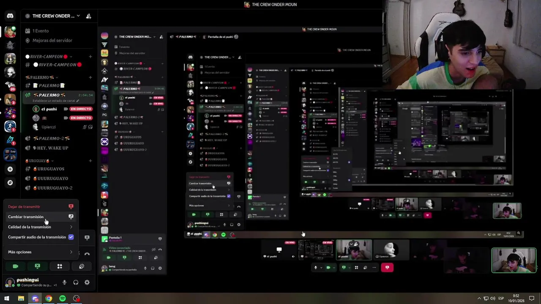The image size is (541, 304).
Task: Click the Cambiar transmisión screen-swap icon
Action: tap(71, 217)
